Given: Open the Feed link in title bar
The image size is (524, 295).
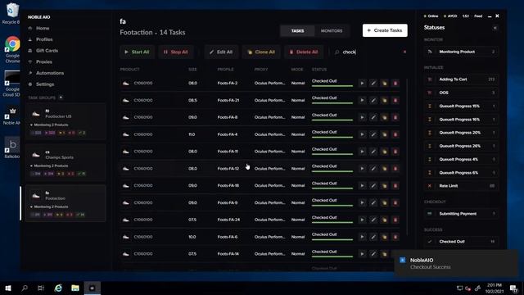Looking at the screenshot, I should (x=478, y=16).
